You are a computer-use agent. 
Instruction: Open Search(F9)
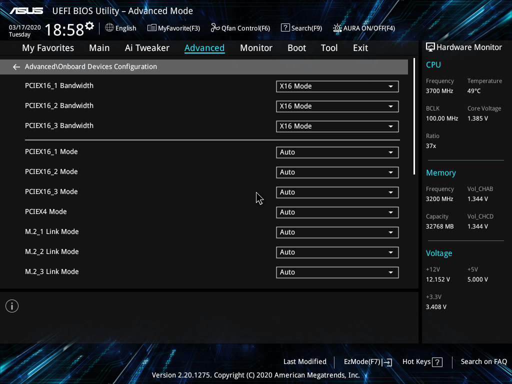click(301, 28)
